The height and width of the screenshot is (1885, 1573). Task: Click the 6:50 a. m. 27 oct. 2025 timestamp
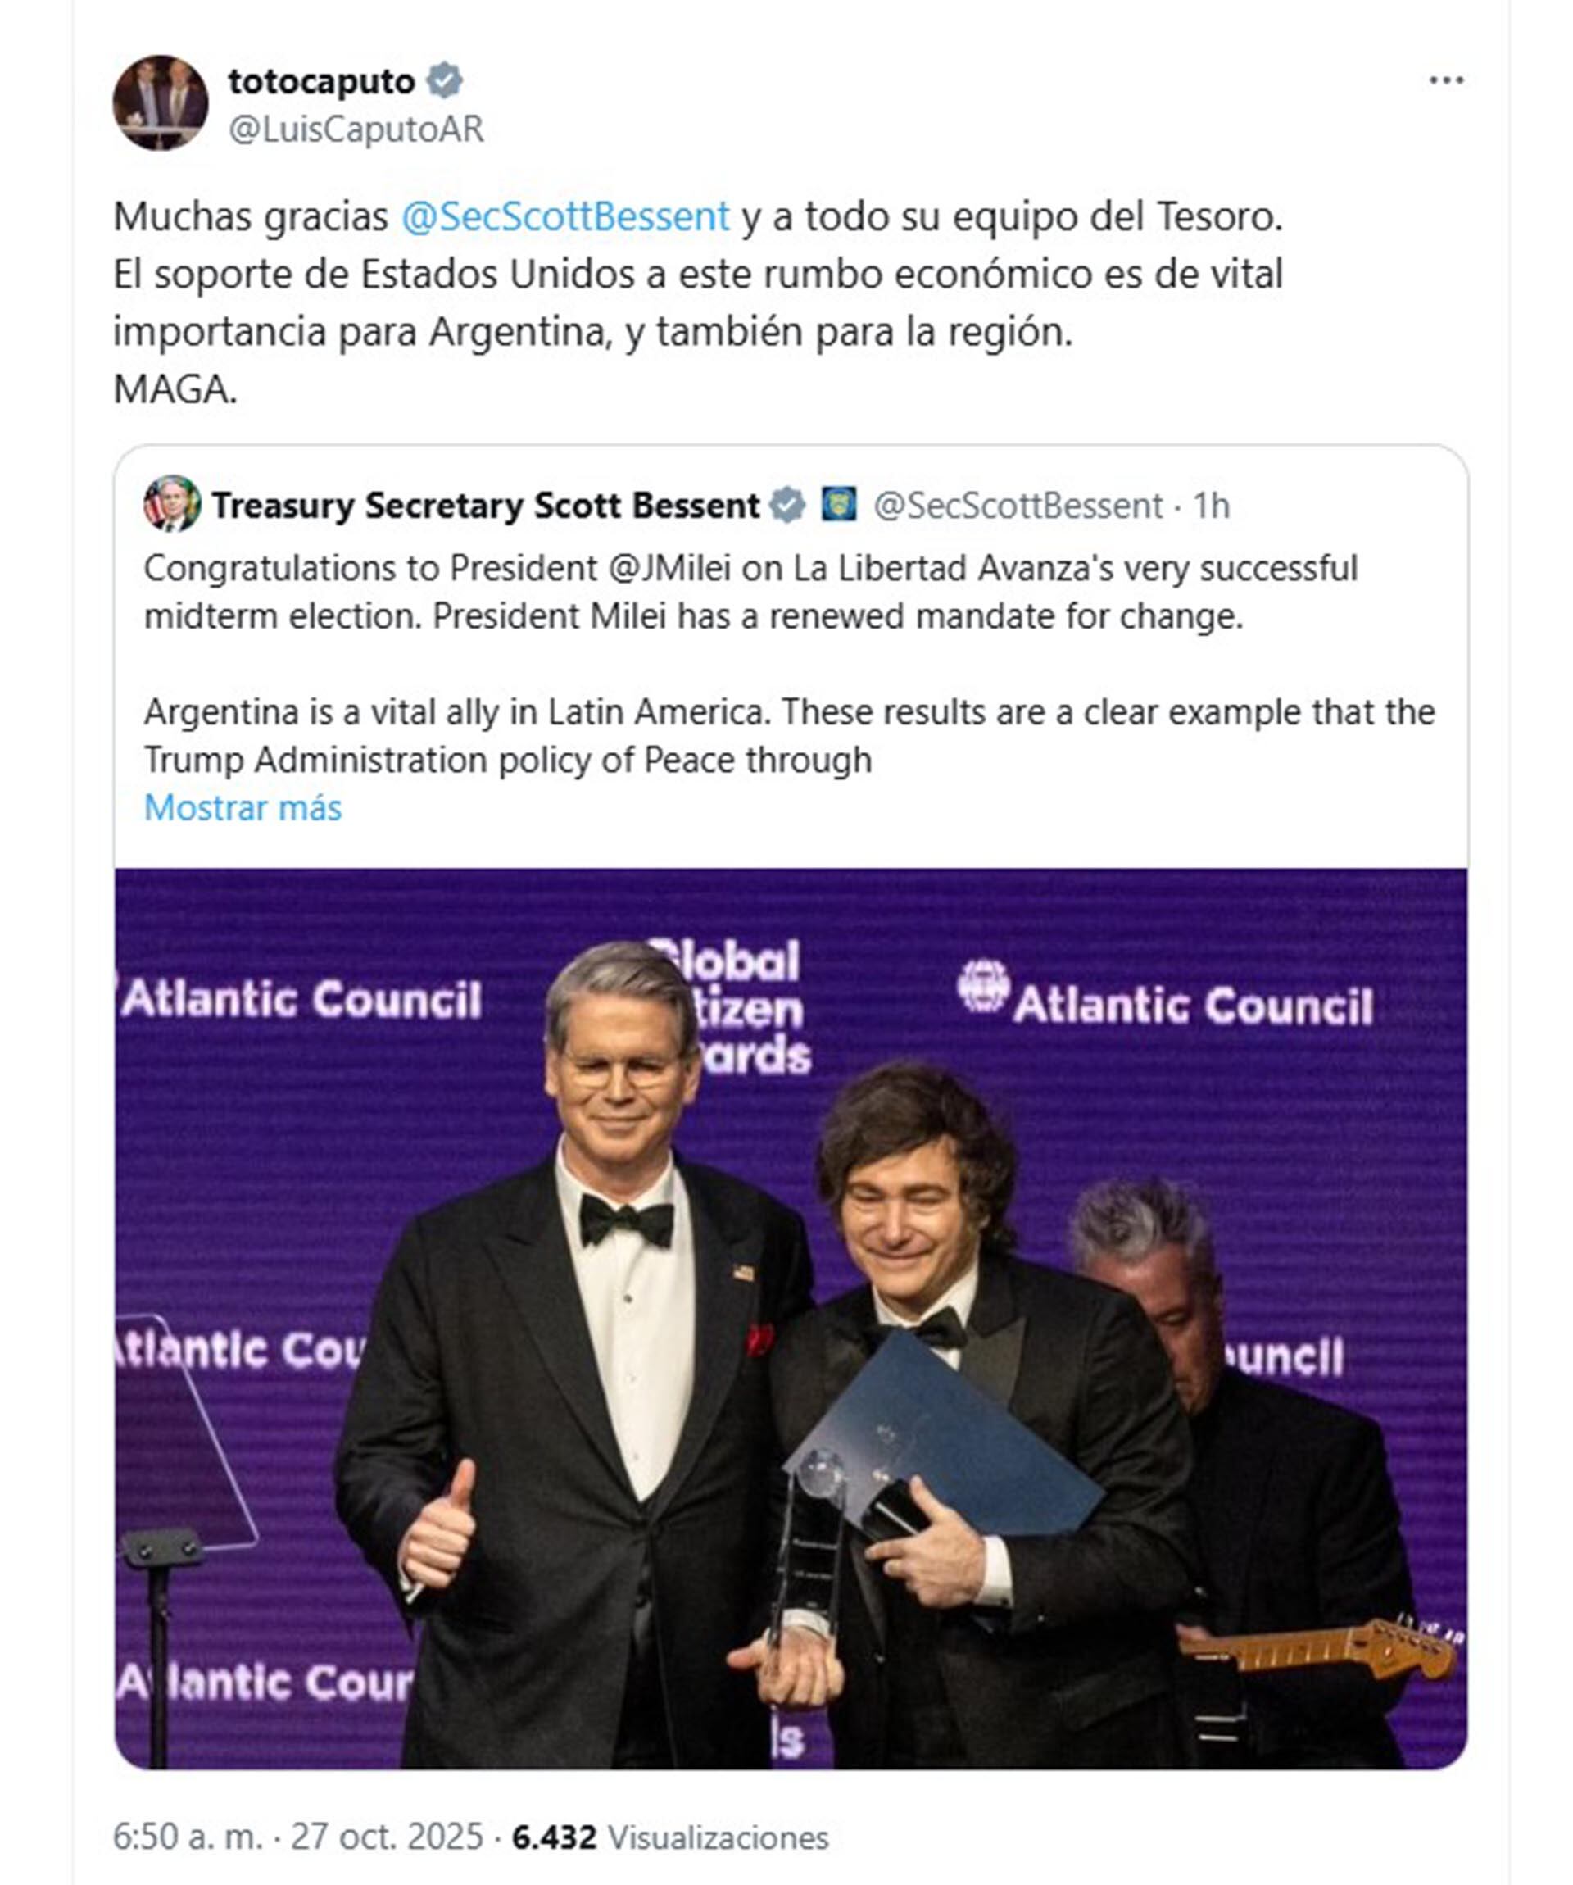click(x=297, y=1837)
